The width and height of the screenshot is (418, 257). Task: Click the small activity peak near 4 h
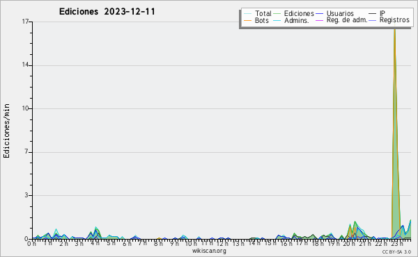pyautogui.click(x=96, y=233)
